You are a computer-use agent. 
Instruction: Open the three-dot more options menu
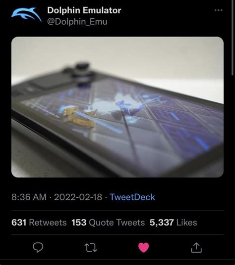pyautogui.click(x=219, y=10)
